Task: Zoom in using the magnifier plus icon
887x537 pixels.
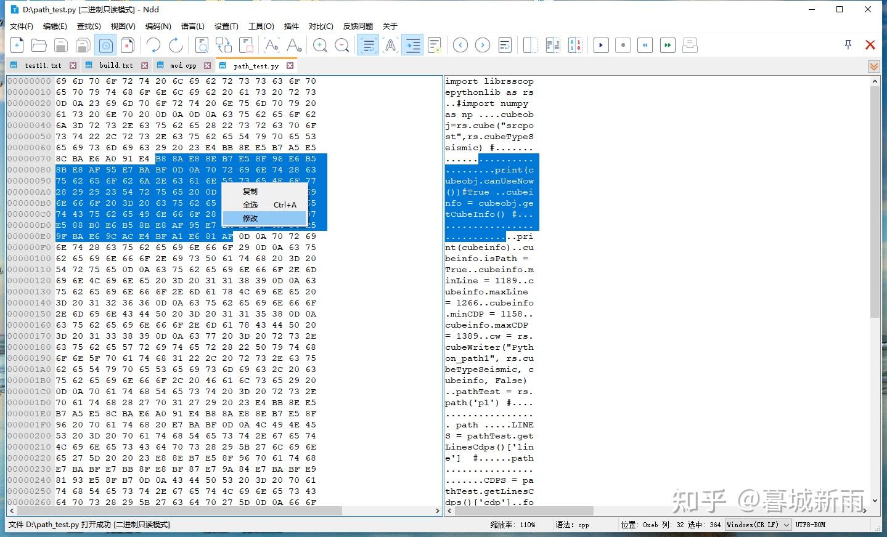Action: [320, 45]
